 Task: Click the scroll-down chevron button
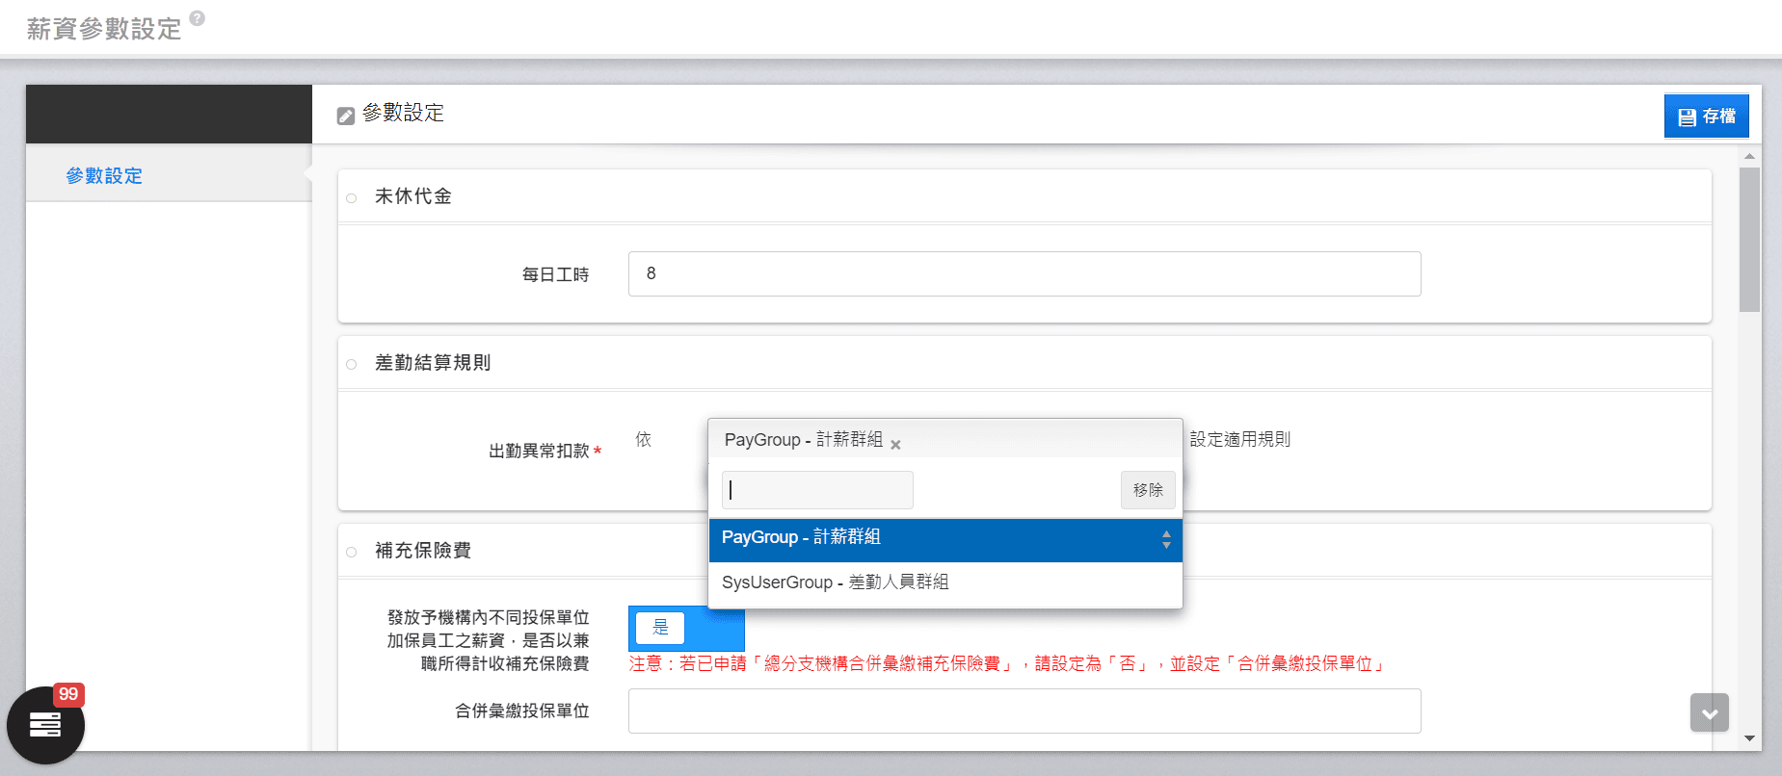point(1709,713)
